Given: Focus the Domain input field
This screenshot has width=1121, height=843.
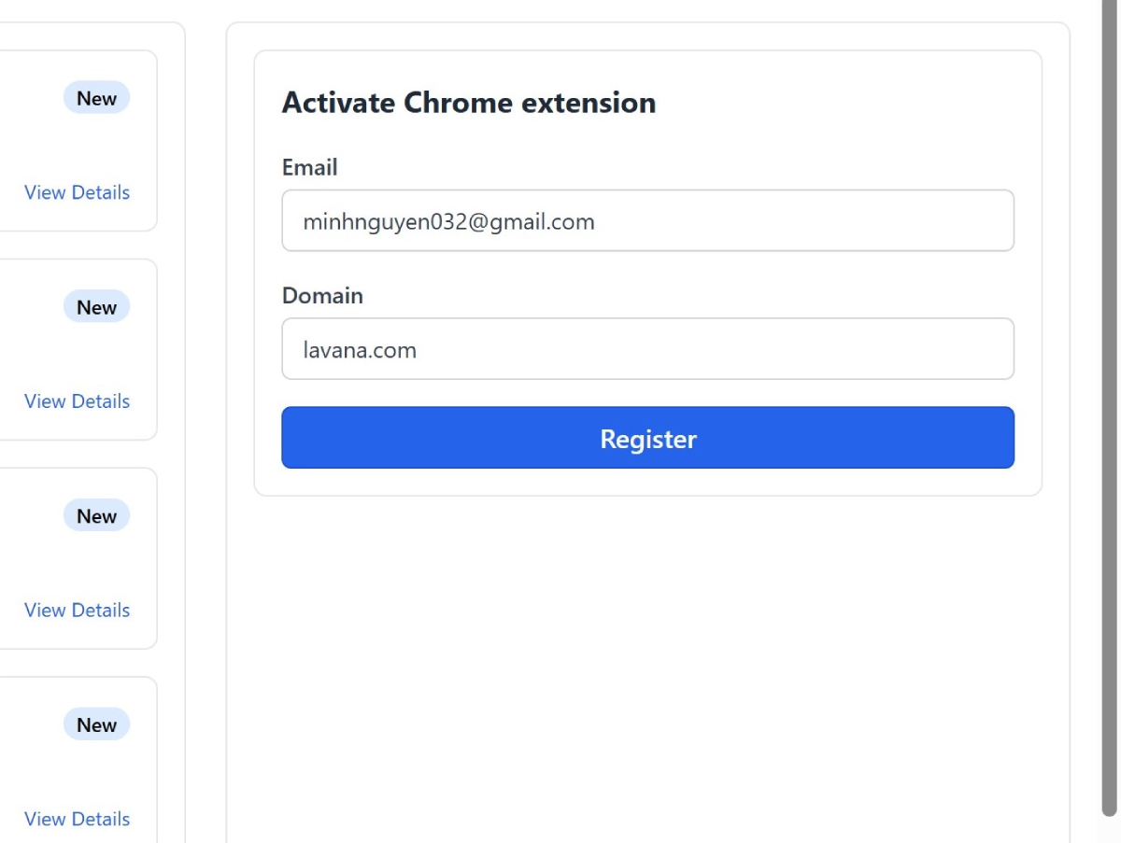Looking at the screenshot, I should [647, 349].
